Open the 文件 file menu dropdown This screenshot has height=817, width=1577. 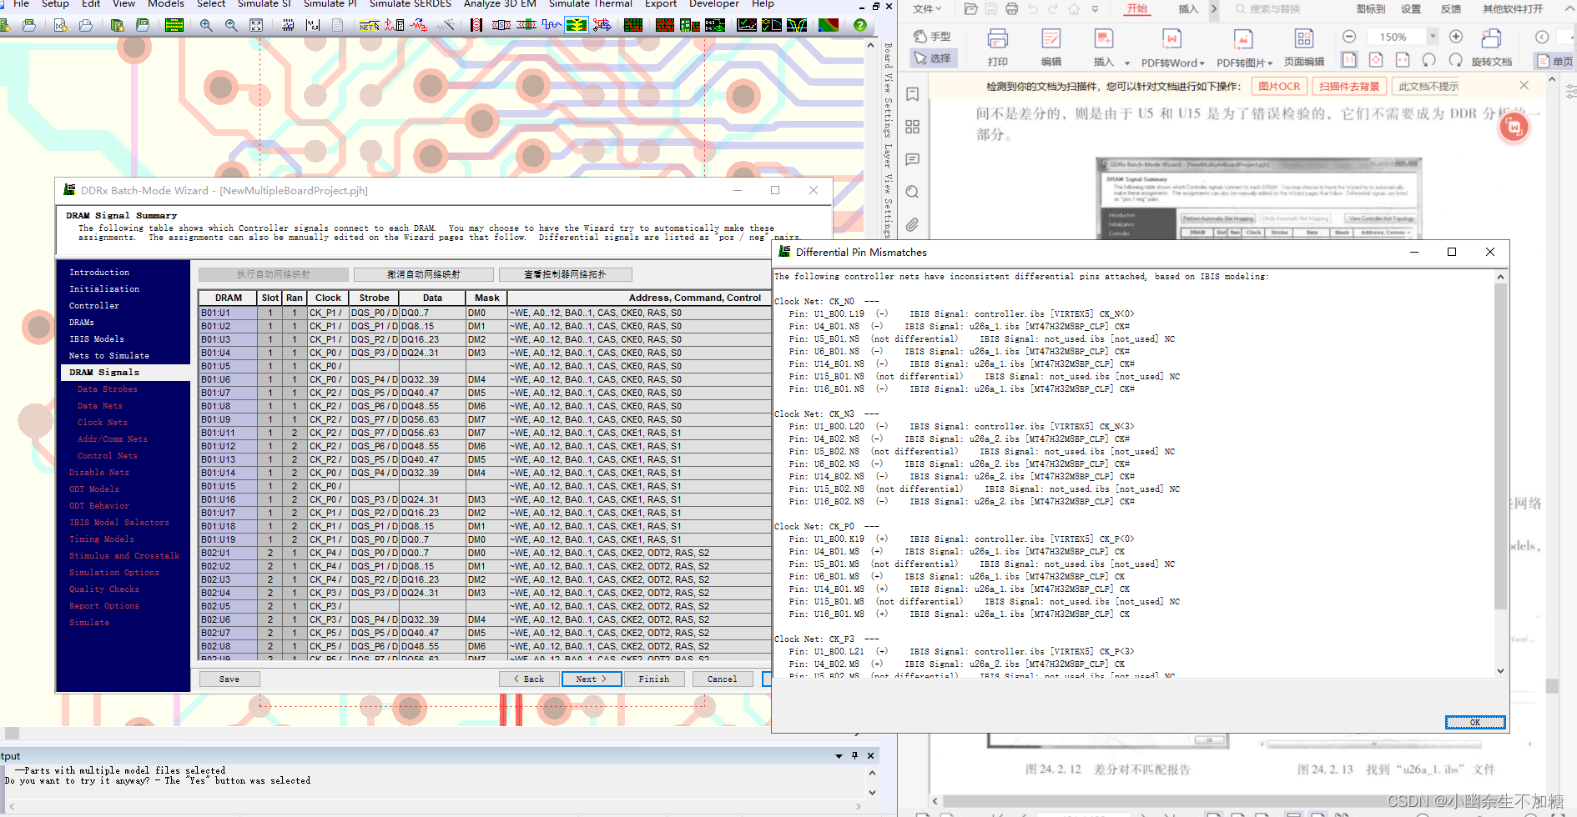[x=926, y=9]
